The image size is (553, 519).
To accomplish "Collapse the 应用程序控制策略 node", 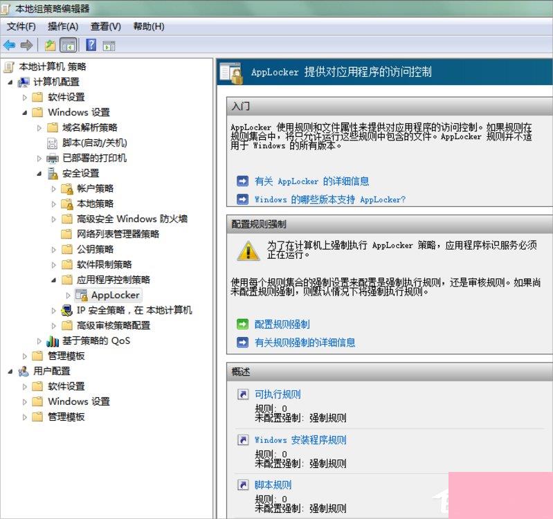I will 53,280.
